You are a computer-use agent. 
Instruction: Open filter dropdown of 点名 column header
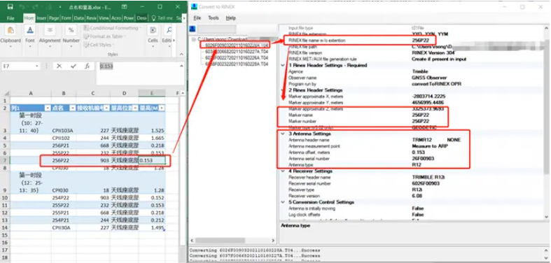coord(73,108)
